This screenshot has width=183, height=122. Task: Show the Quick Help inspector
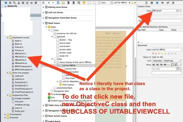[152, 3]
